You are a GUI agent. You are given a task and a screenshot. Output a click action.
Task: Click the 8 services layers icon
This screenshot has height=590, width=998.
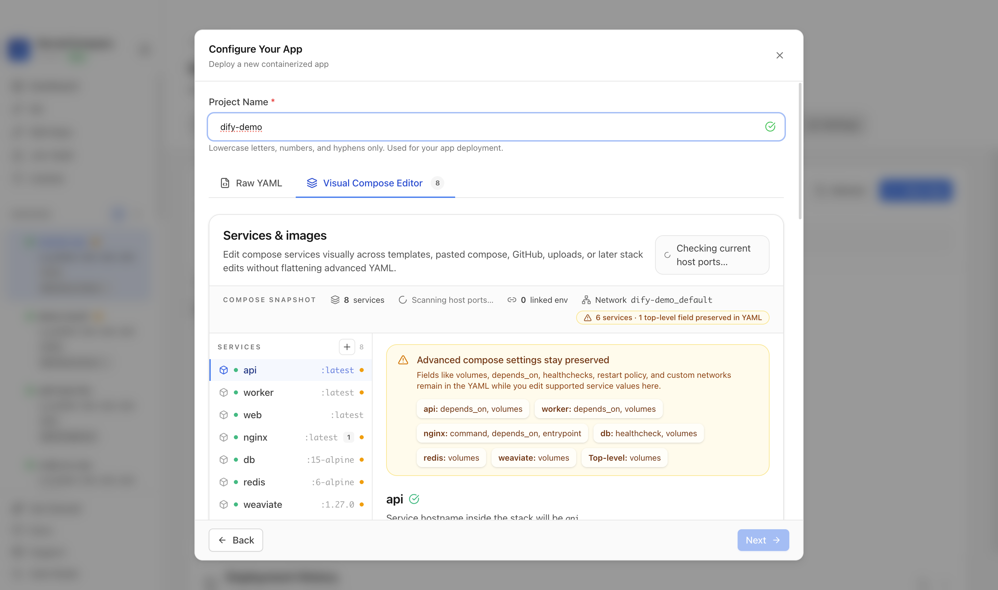tap(335, 300)
